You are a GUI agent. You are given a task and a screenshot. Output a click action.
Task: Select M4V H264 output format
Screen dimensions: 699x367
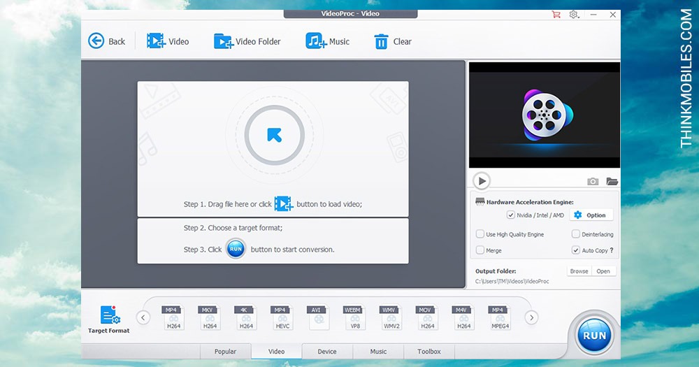(463, 317)
